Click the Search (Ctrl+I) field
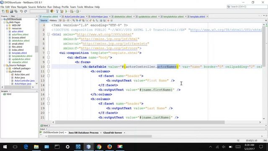Image resolution: width=268 pixels, height=151 pixels. pyautogui.click(x=247, y=7)
